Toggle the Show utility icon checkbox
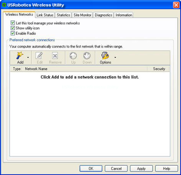 [x=13, y=28]
